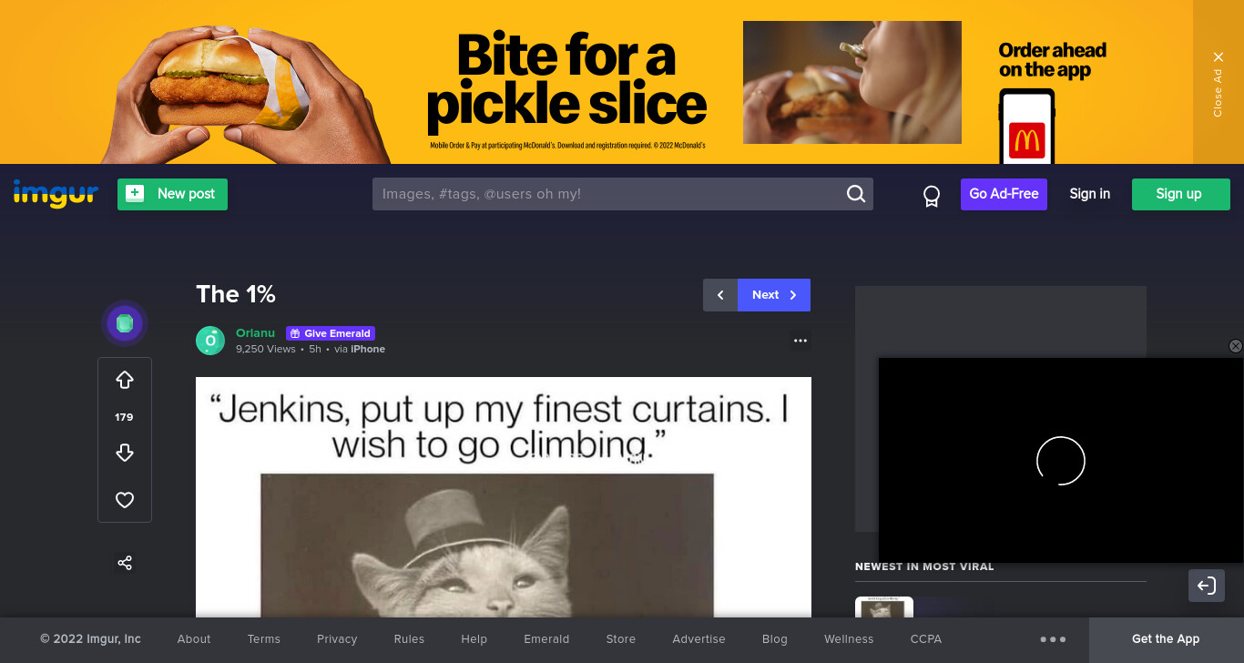Click the Go Ad-Free button
The height and width of the screenshot is (663, 1244).
1004,194
